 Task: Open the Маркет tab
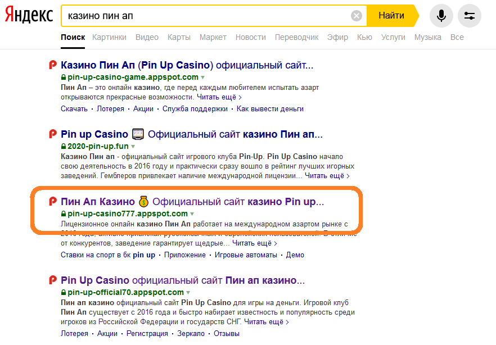(x=213, y=37)
